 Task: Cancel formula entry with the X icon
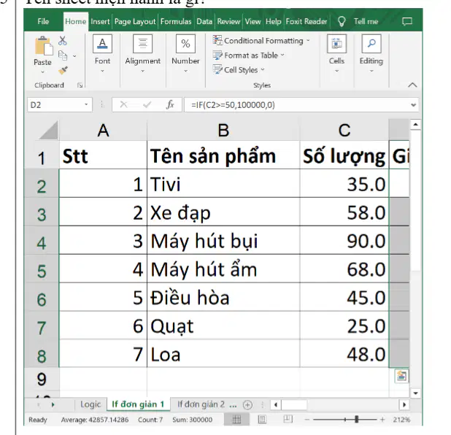pyautogui.click(x=123, y=104)
